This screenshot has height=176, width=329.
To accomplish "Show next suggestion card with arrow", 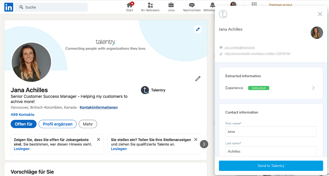I will 204,144.
